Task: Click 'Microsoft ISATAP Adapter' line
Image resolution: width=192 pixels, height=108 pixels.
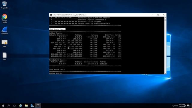Action: [89, 22]
